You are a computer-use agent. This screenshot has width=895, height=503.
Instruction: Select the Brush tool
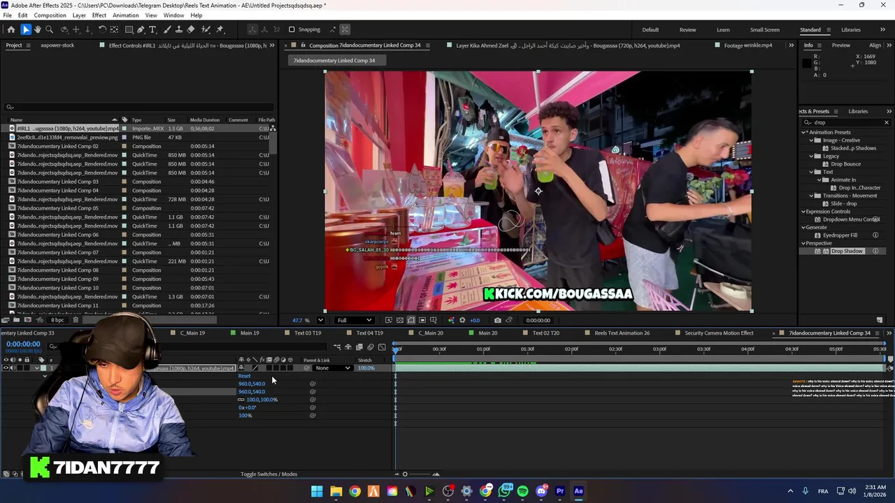coord(166,29)
